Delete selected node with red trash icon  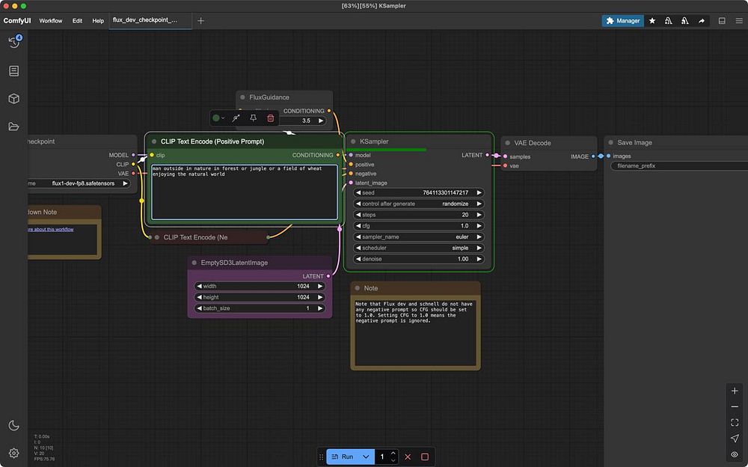[271, 118]
